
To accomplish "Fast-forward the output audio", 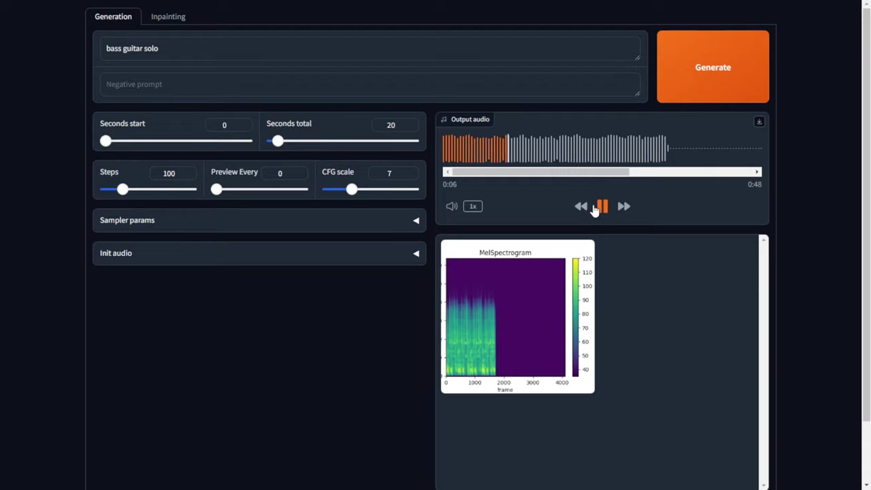I will tap(624, 206).
